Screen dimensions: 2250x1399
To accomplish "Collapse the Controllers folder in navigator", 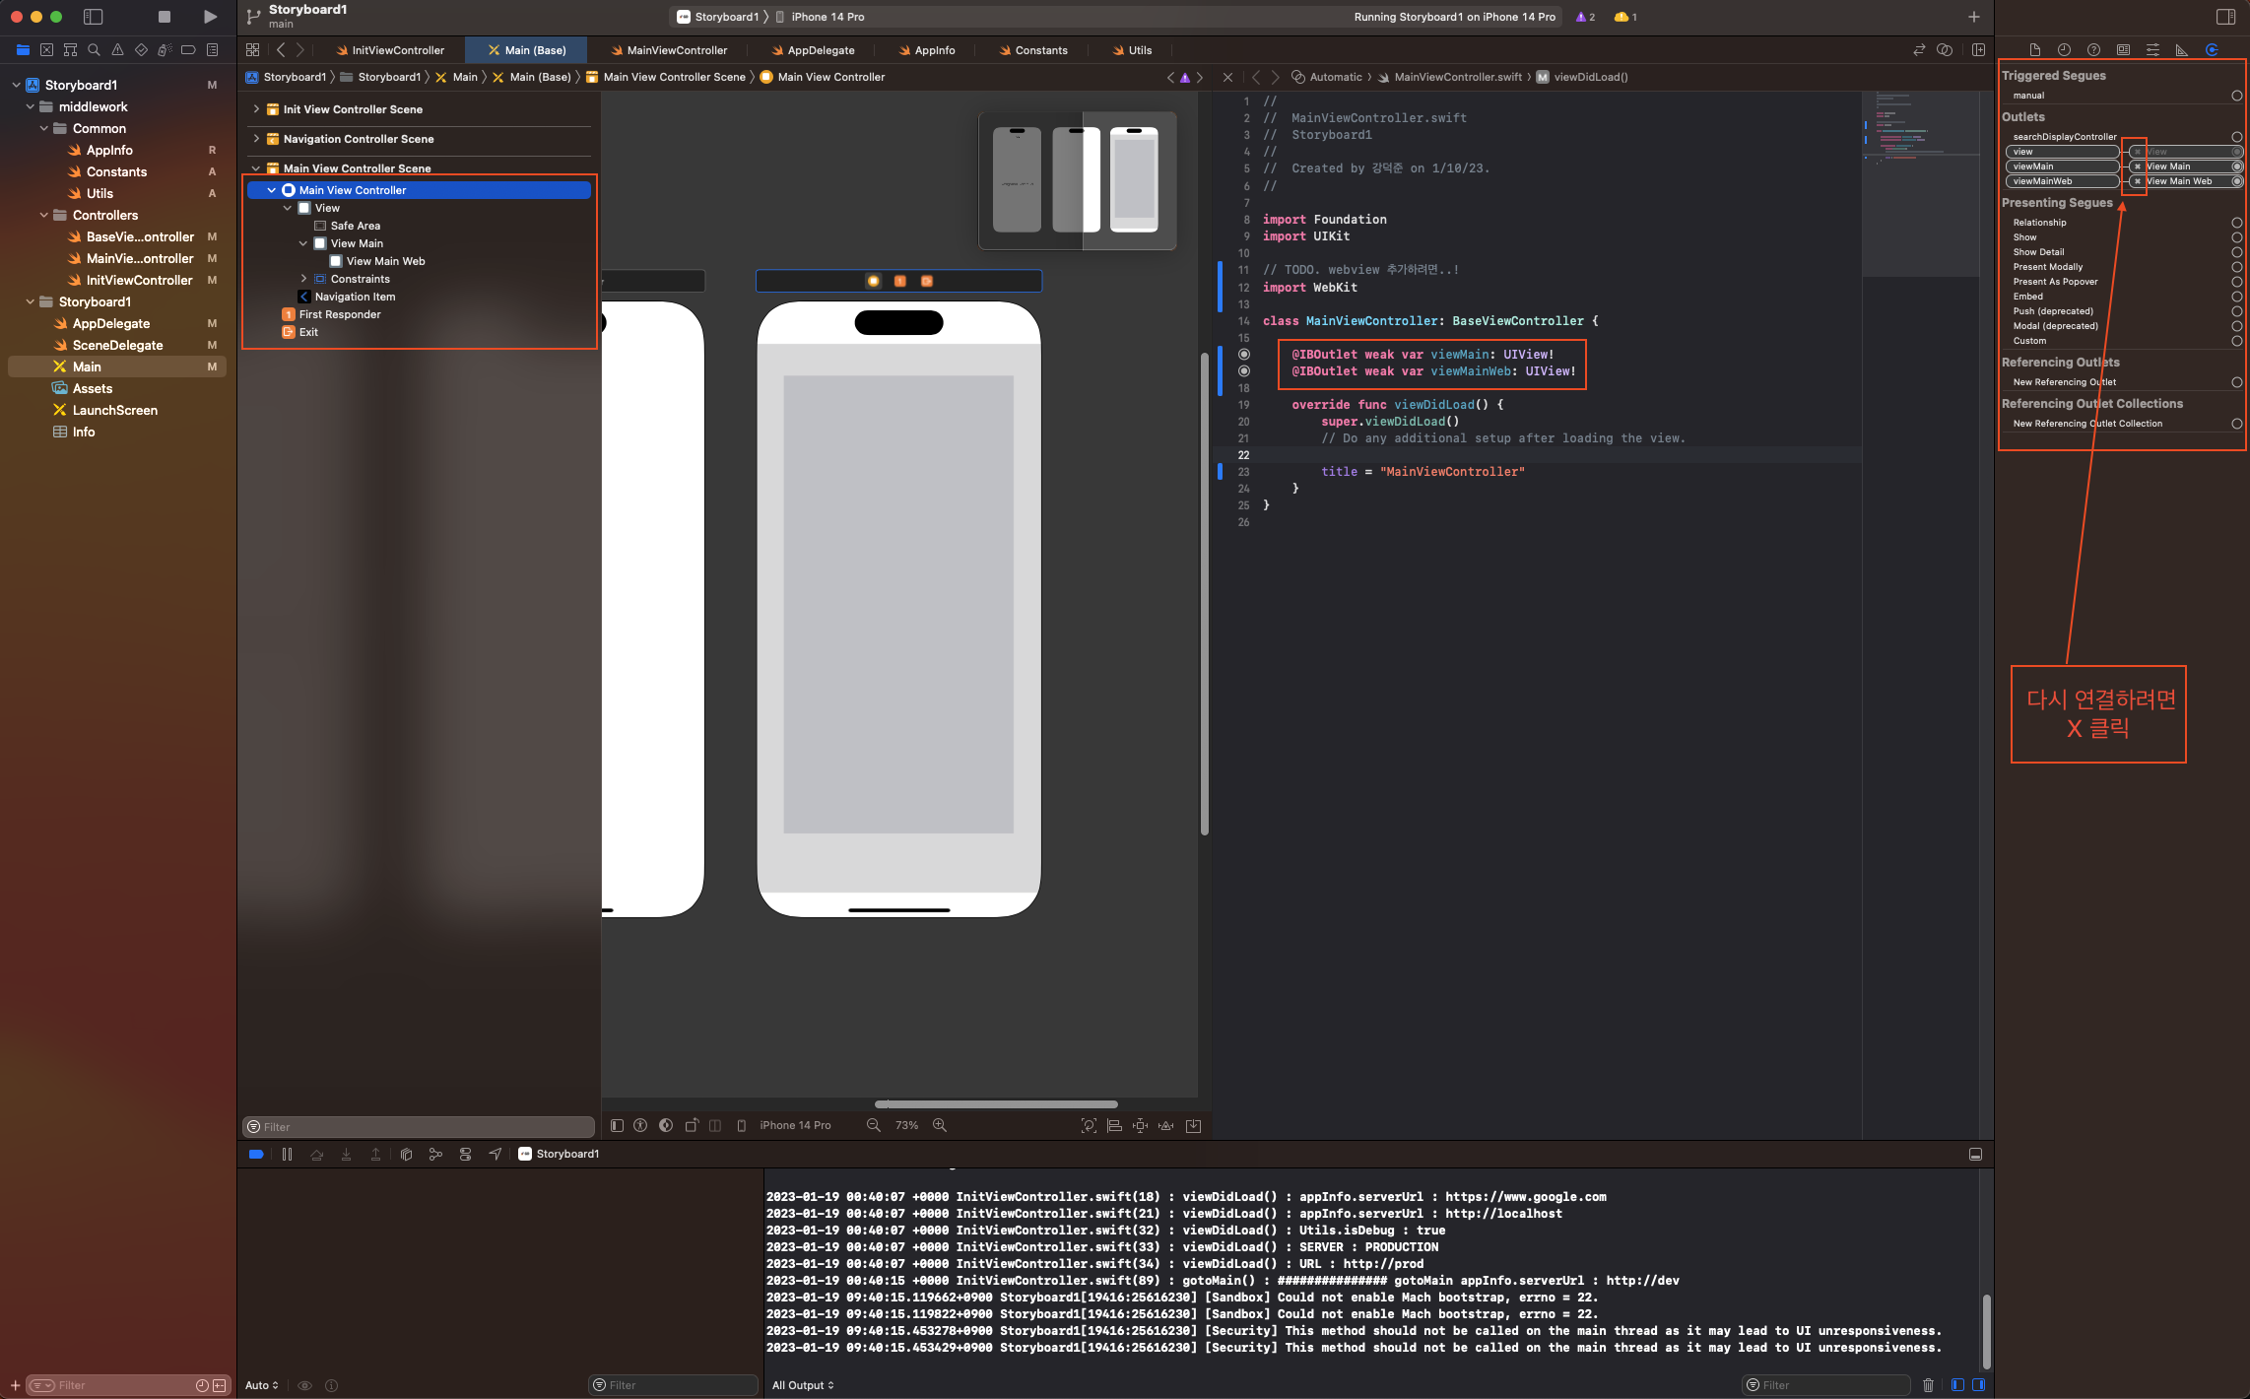I will [44, 215].
